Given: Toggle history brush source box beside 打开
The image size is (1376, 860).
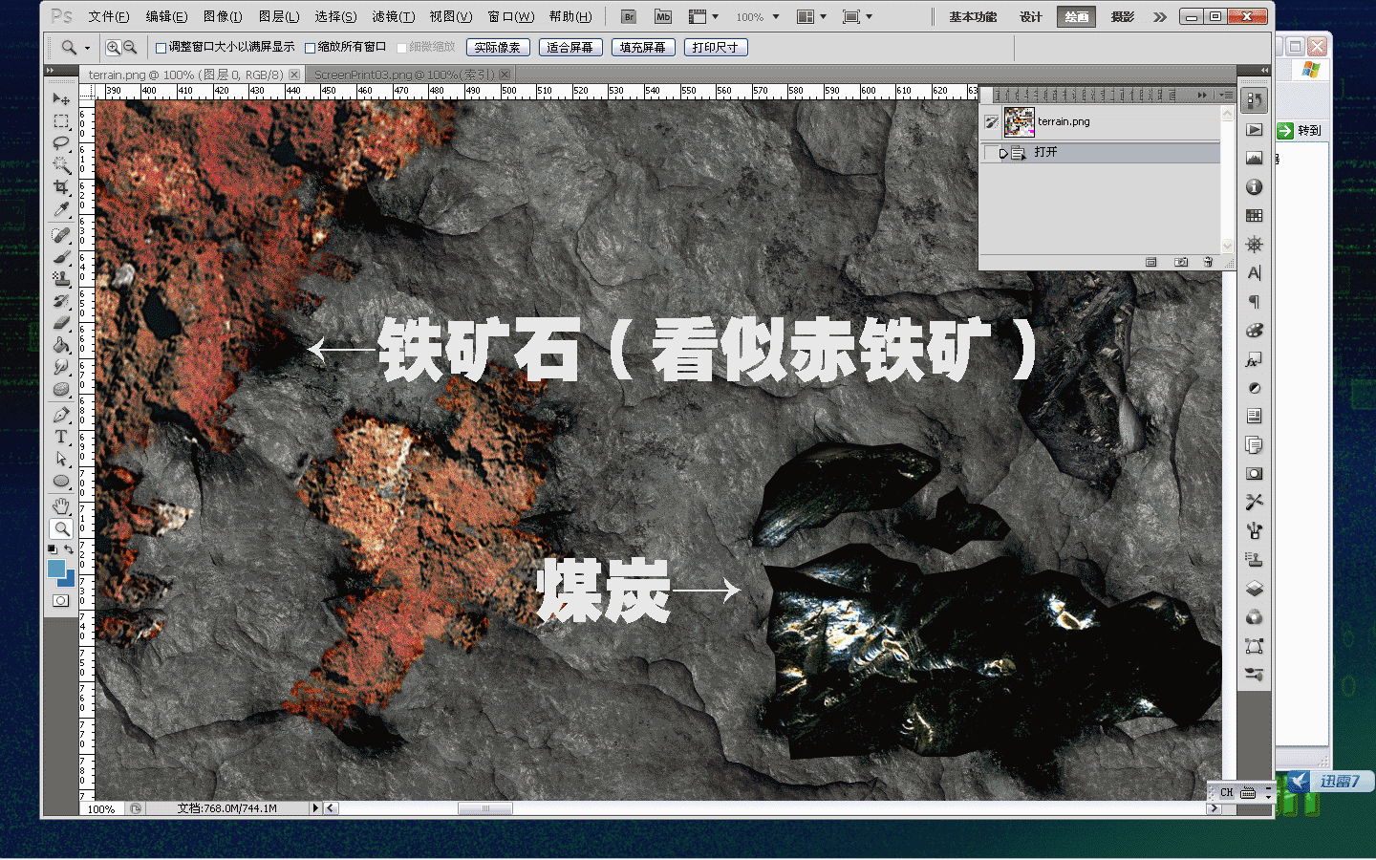Looking at the screenshot, I should point(992,153).
